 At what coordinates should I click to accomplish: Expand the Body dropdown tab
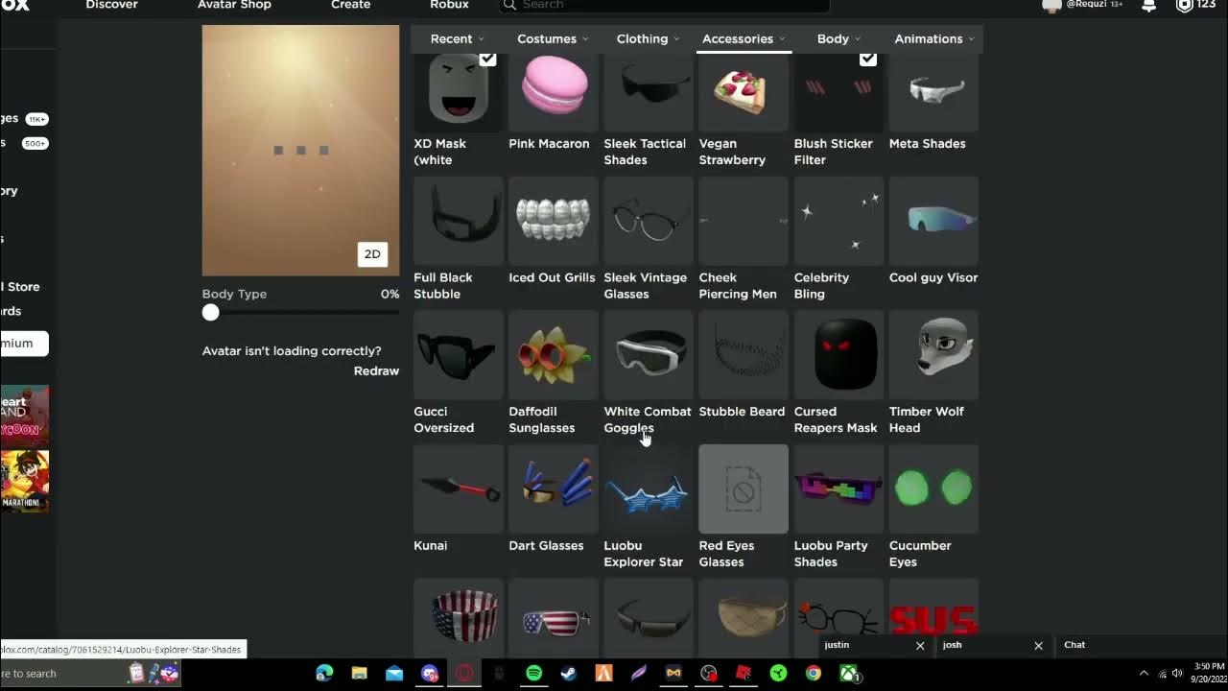pos(838,38)
